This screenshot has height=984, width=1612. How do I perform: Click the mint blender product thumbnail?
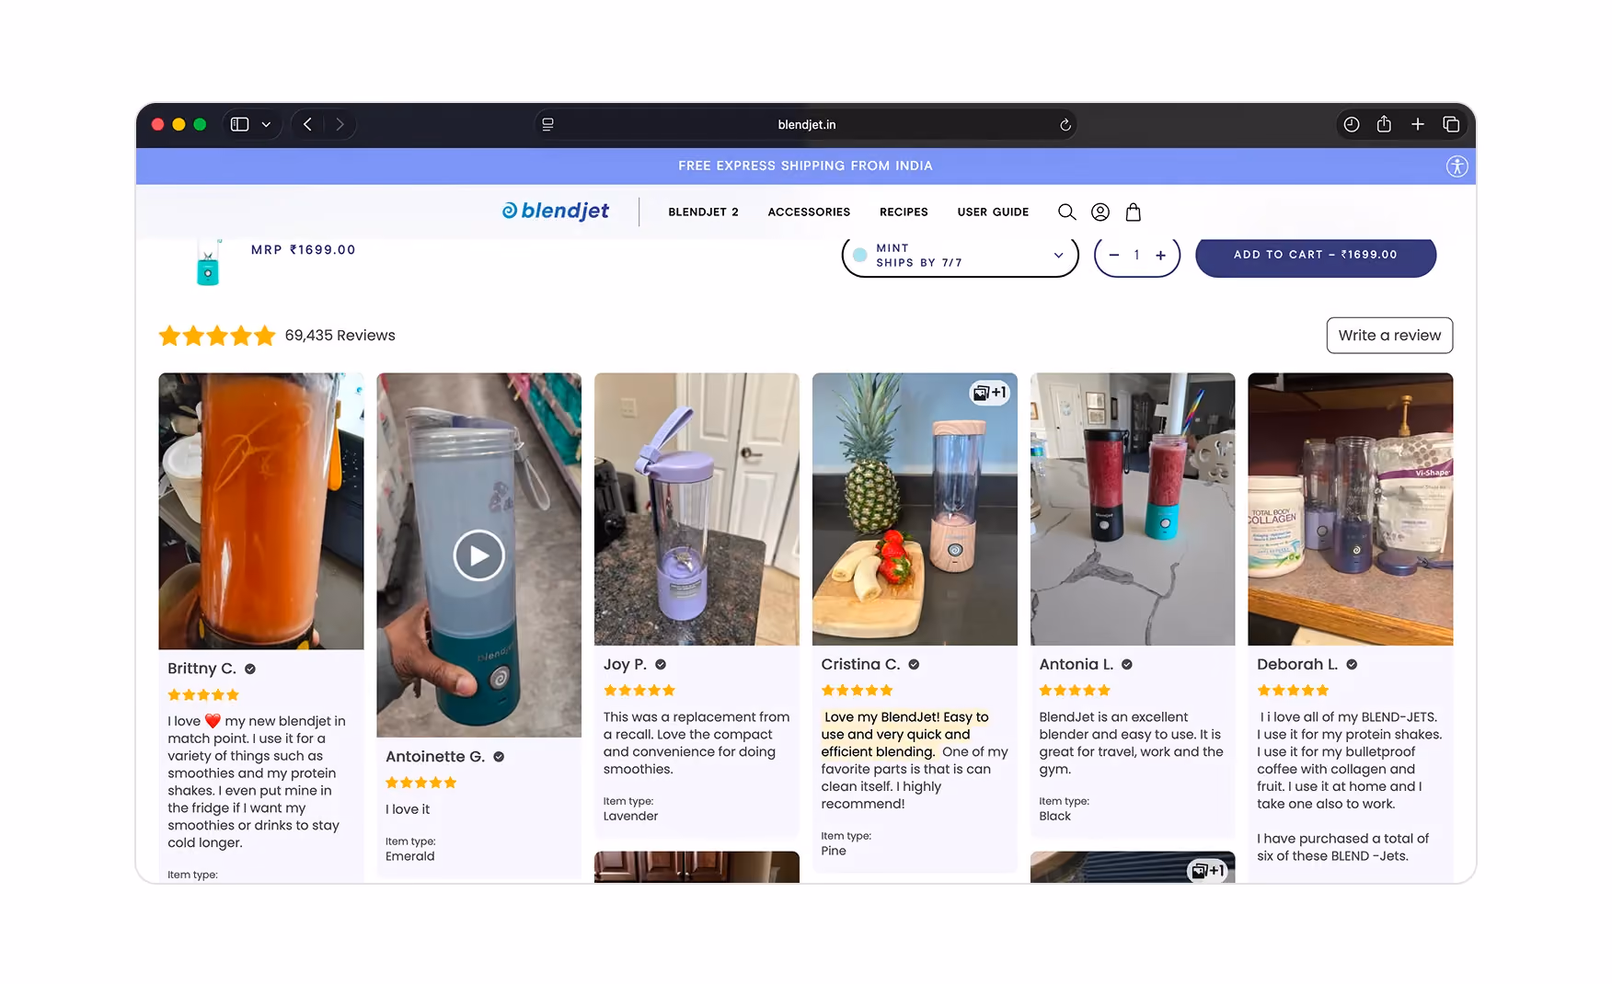(208, 264)
